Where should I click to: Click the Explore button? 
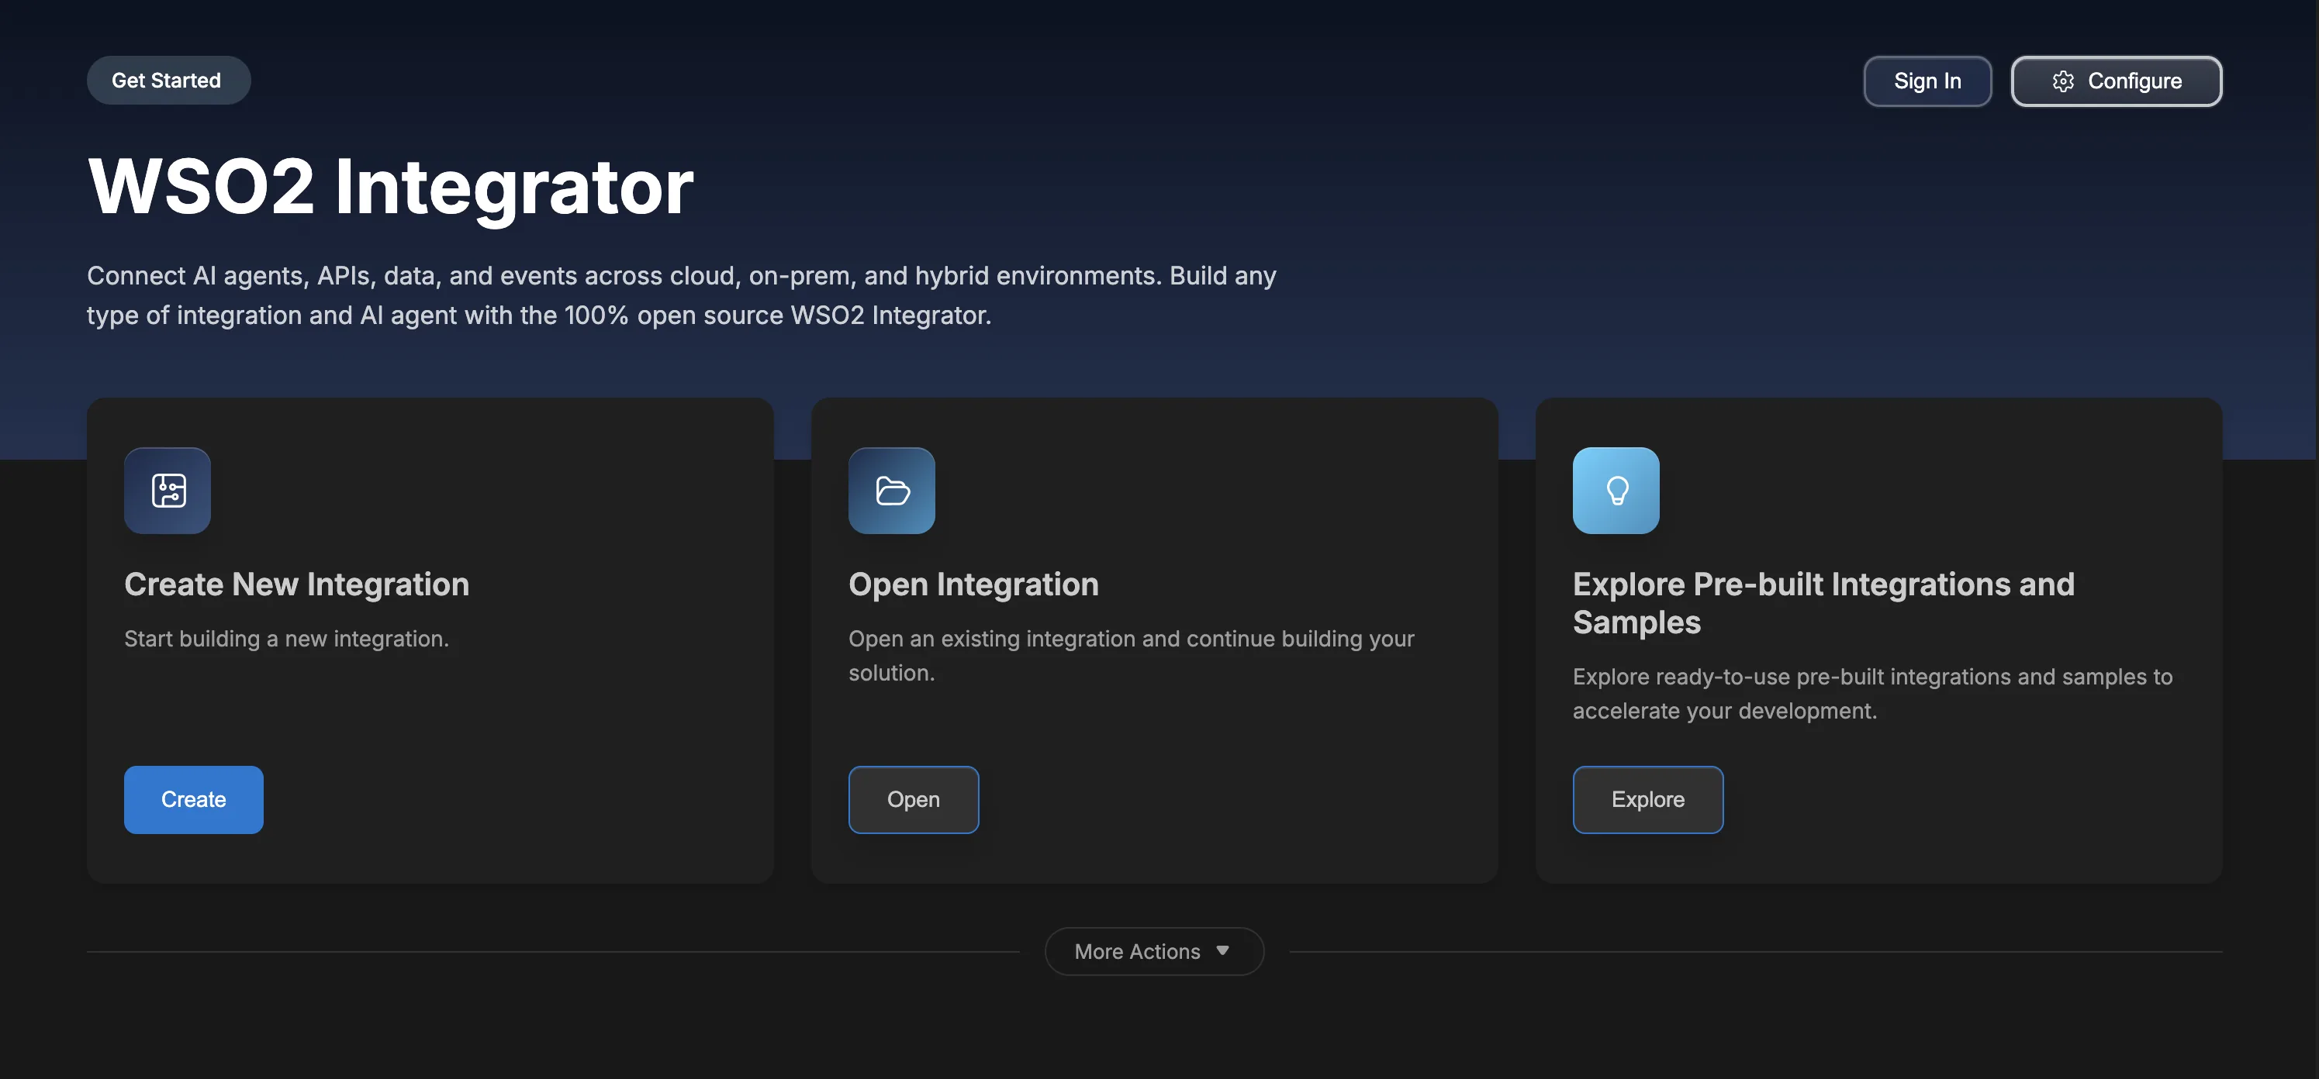pyautogui.click(x=1647, y=799)
